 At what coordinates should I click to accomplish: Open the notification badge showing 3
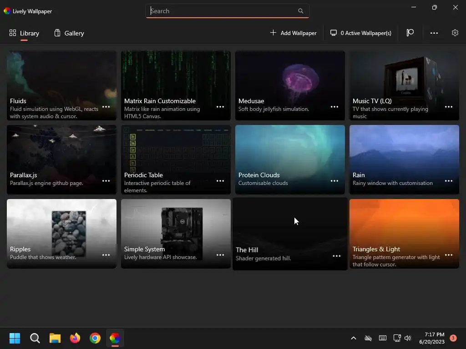[453, 338]
